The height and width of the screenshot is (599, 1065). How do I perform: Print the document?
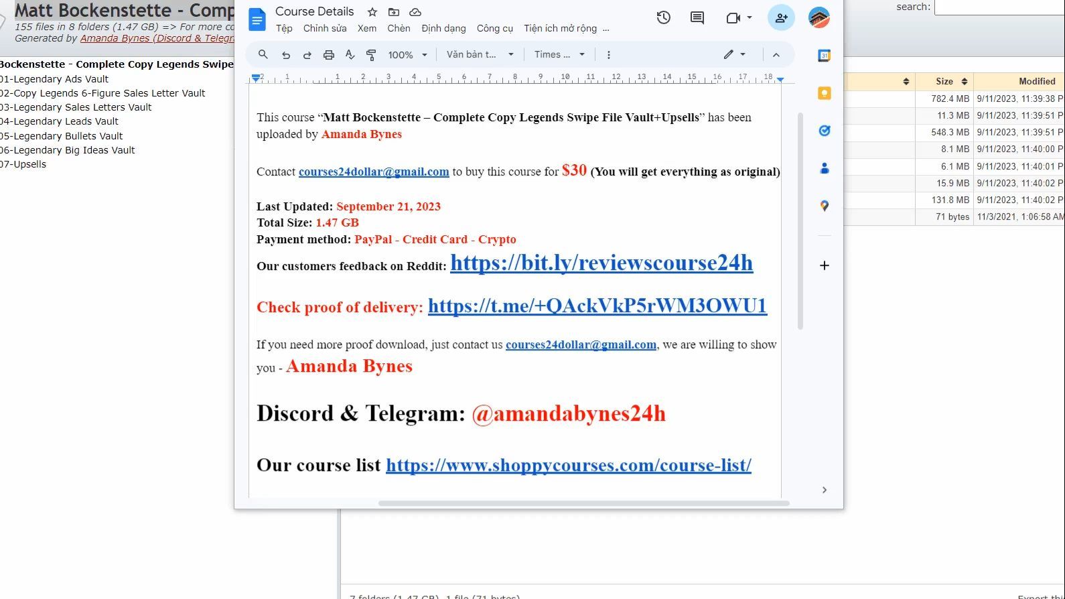click(x=329, y=55)
